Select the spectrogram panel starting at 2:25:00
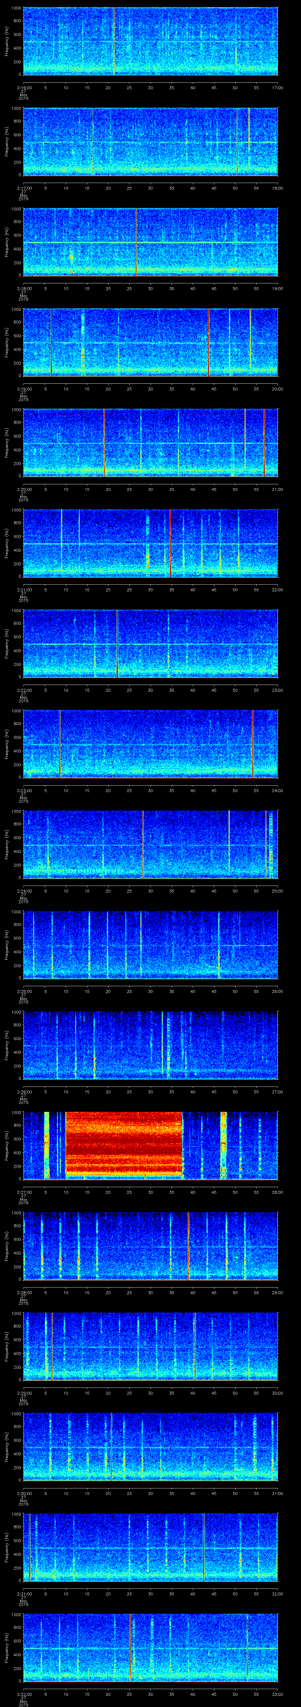This screenshot has height=1707, width=301. [x=150, y=944]
